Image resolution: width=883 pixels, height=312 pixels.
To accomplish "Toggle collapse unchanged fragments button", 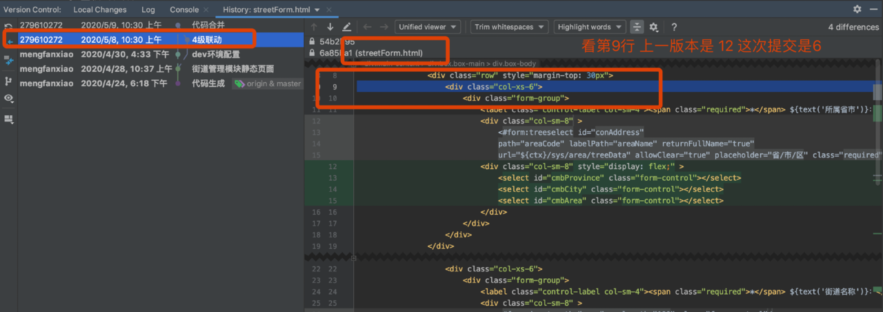I will 637,27.
